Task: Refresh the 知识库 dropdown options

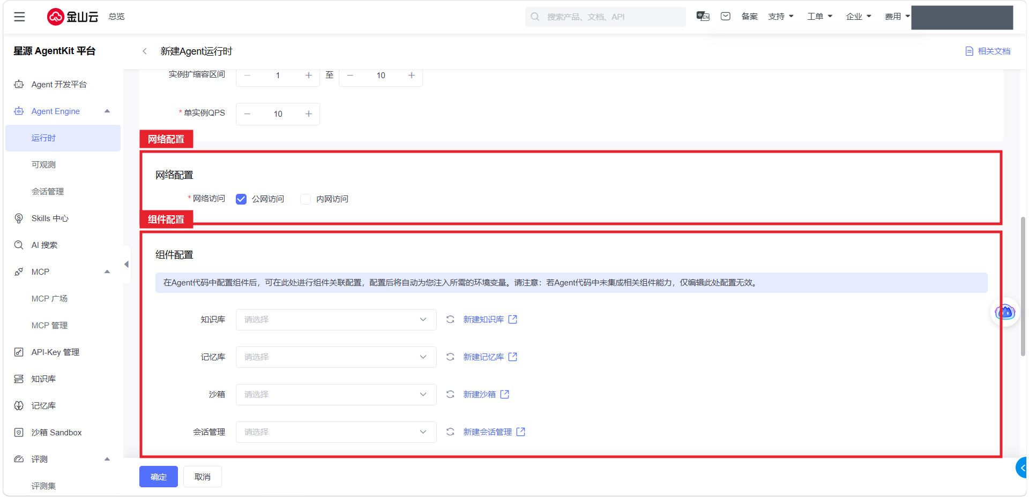Action: 450,319
